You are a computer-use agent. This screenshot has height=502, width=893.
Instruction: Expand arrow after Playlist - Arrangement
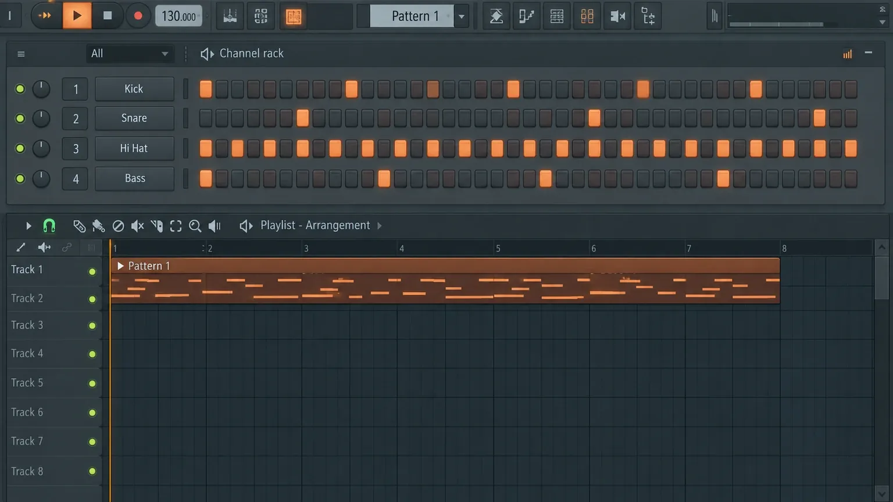tap(380, 225)
